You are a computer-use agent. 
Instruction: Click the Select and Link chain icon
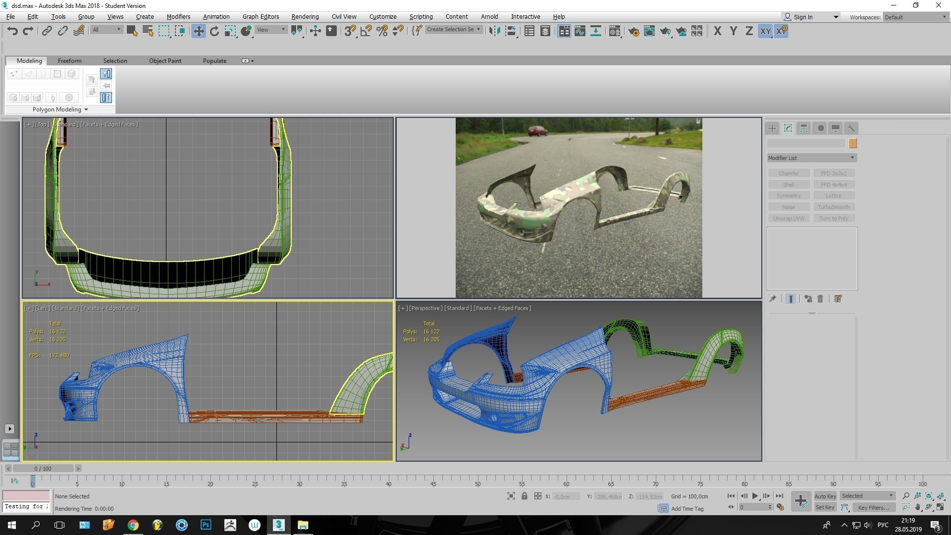(47, 31)
